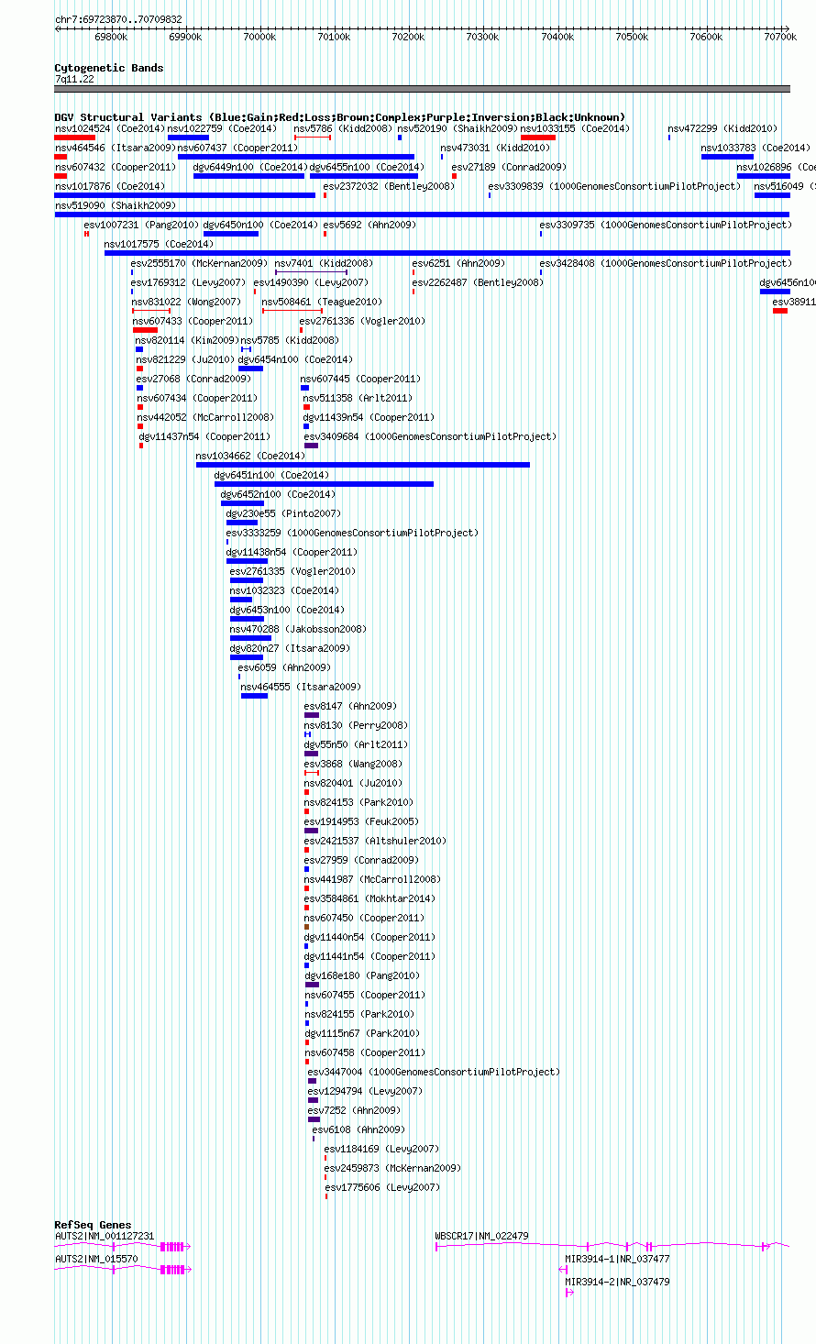
Task: Open variant nsv607437 (Cooper2011)
Action: [237, 148]
